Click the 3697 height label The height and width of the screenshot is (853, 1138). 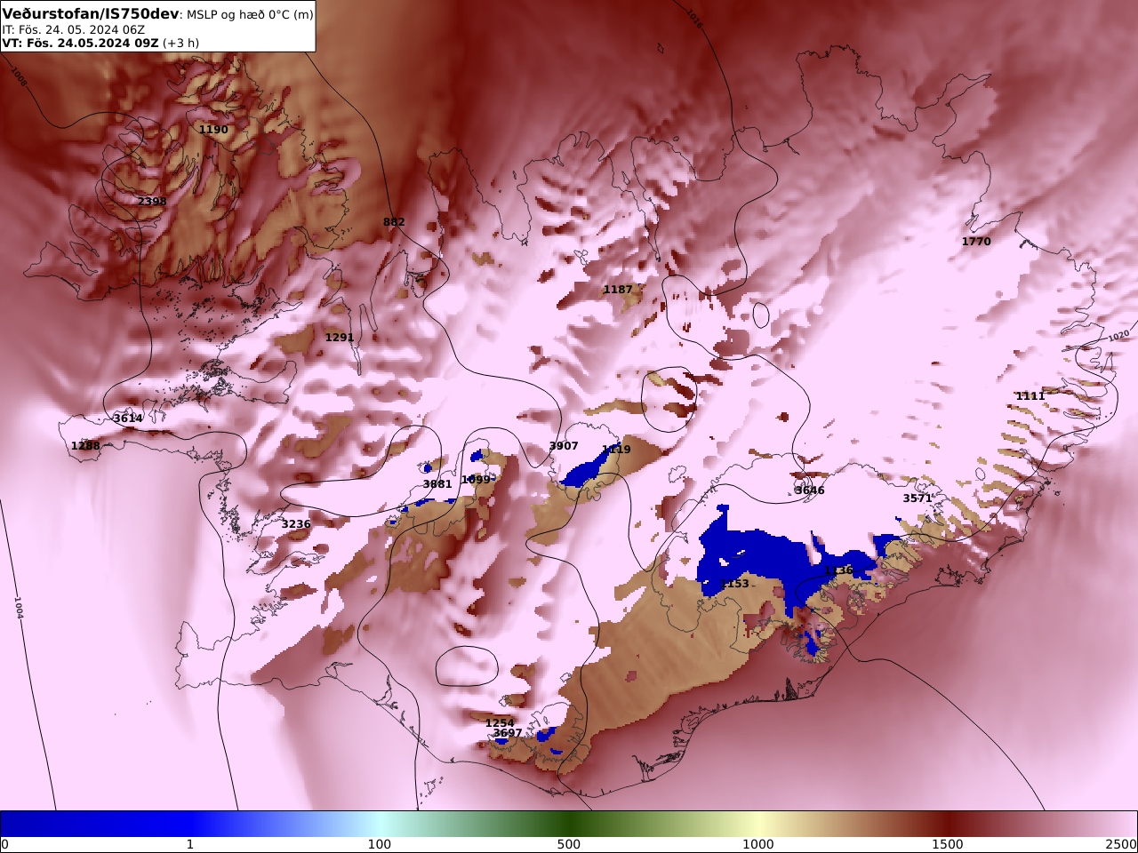508,733
